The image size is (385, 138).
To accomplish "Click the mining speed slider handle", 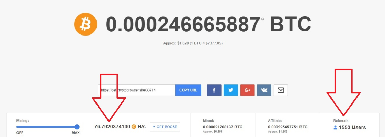I will click(77, 127).
